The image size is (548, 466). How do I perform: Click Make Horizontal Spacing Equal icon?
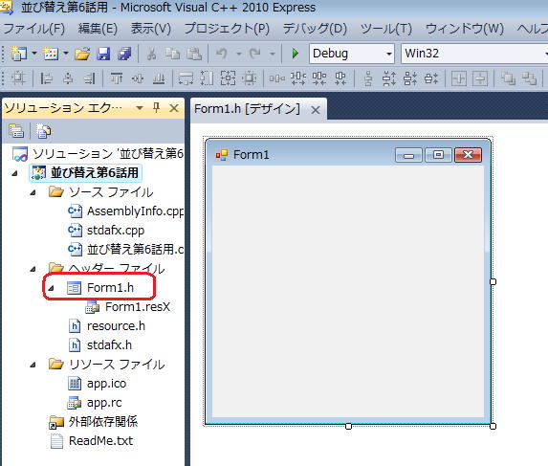pos(277,78)
